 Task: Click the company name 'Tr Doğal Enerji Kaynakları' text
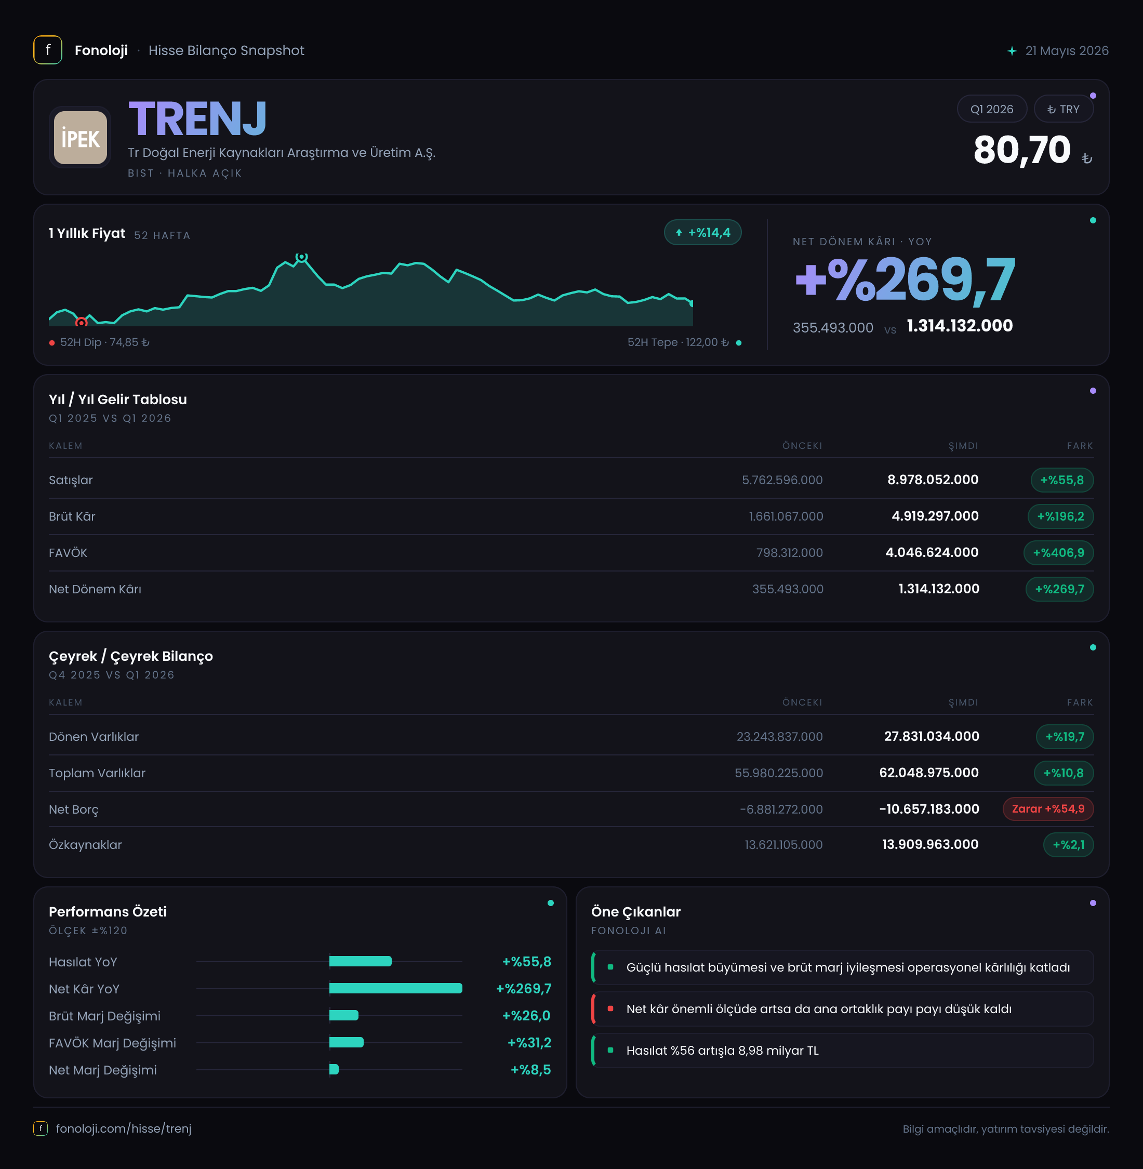[x=282, y=153]
